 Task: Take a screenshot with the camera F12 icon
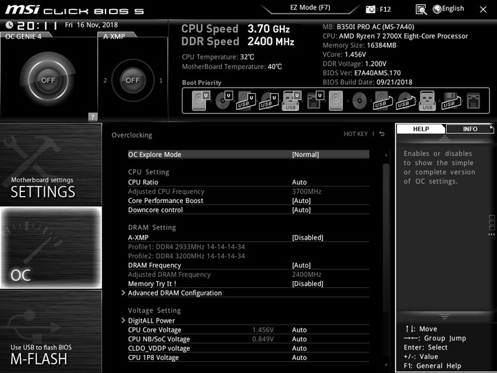point(370,9)
